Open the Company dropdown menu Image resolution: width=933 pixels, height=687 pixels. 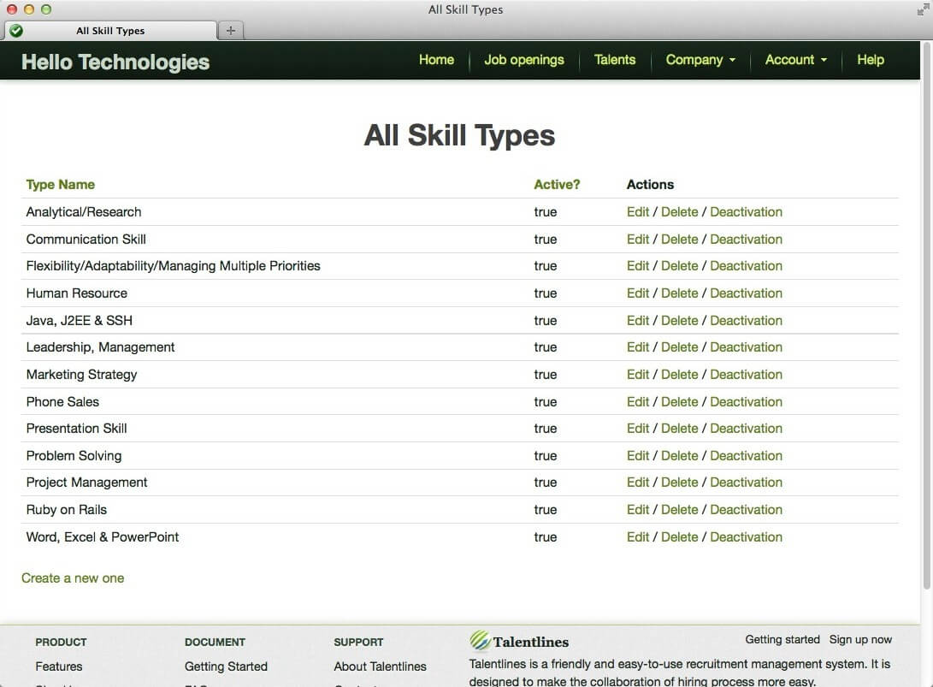pos(700,60)
